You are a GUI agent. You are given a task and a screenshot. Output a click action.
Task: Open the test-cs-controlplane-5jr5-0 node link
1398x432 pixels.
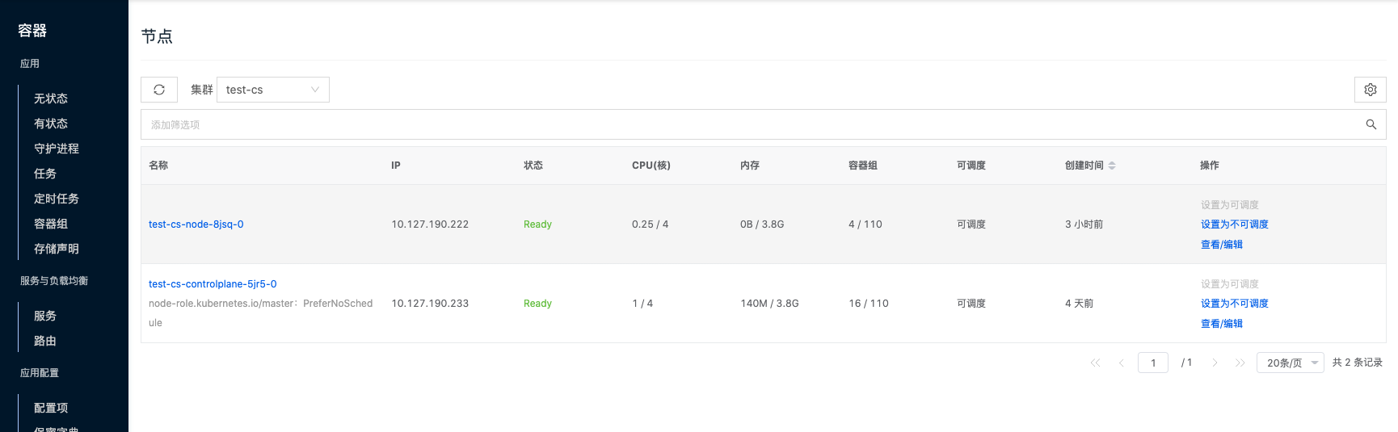[213, 284]
